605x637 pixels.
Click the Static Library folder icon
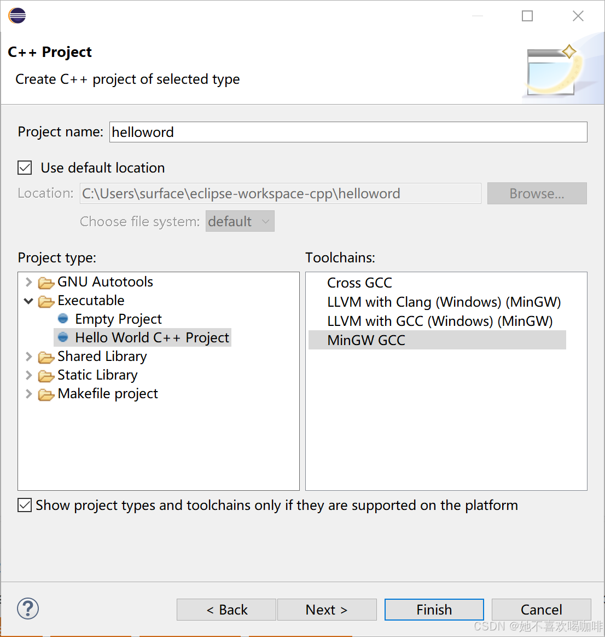pyautogui.click(x=46, y=375)
